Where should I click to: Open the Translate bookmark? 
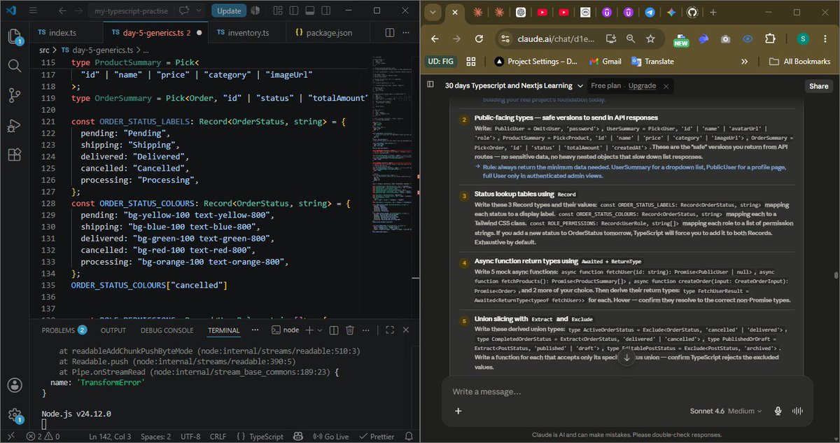pyautogui.click(x=652, y=62)
